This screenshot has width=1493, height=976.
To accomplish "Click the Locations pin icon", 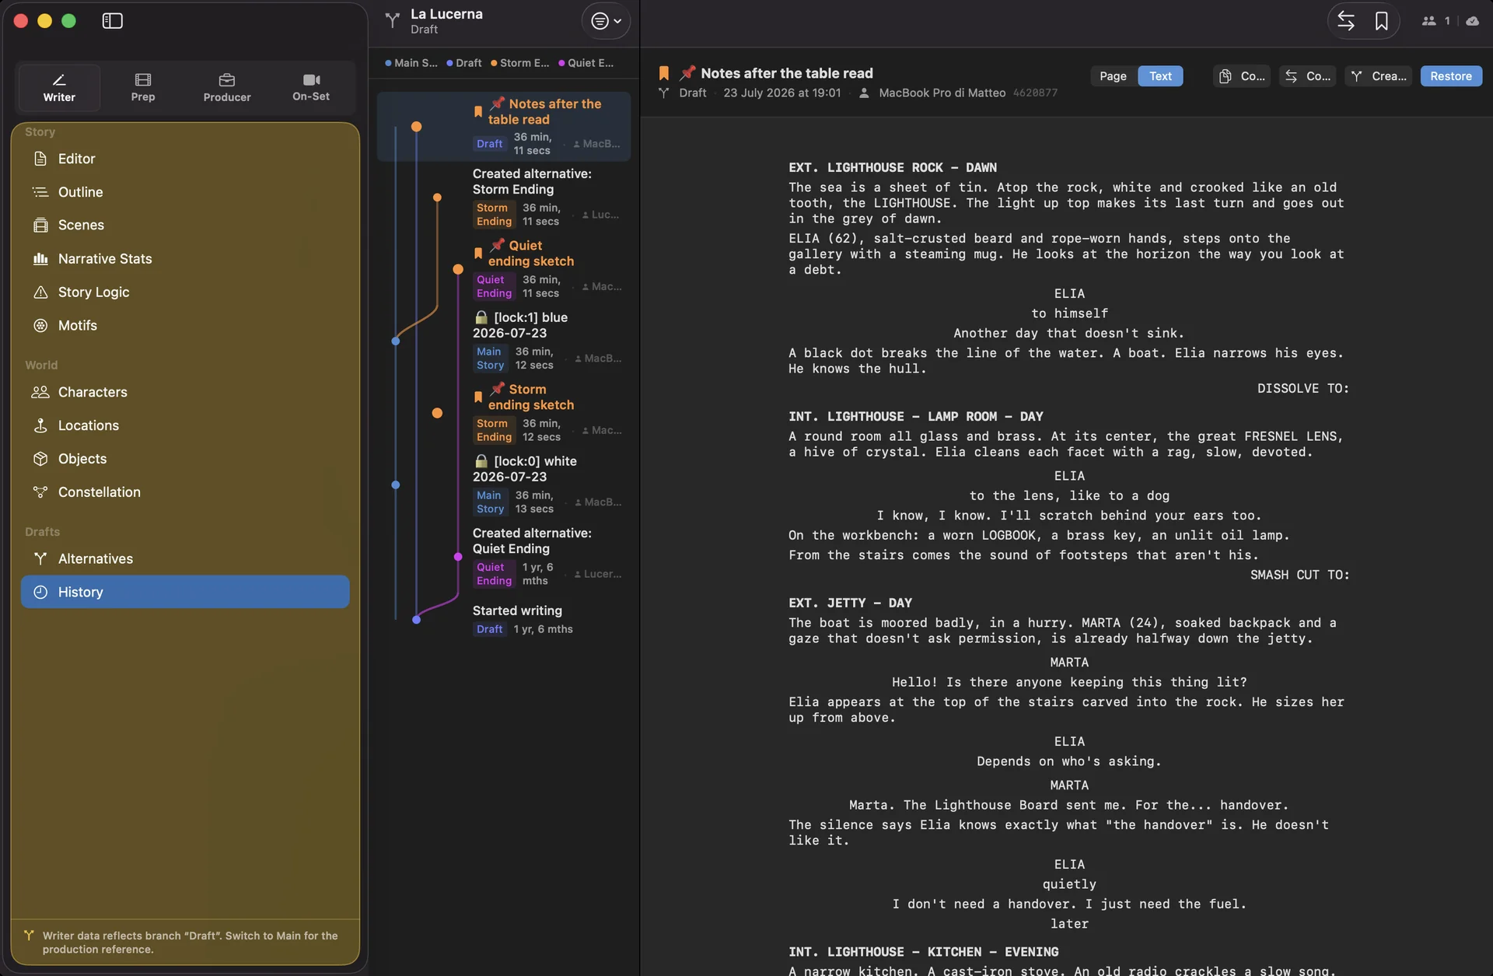I will coord(40,425).
